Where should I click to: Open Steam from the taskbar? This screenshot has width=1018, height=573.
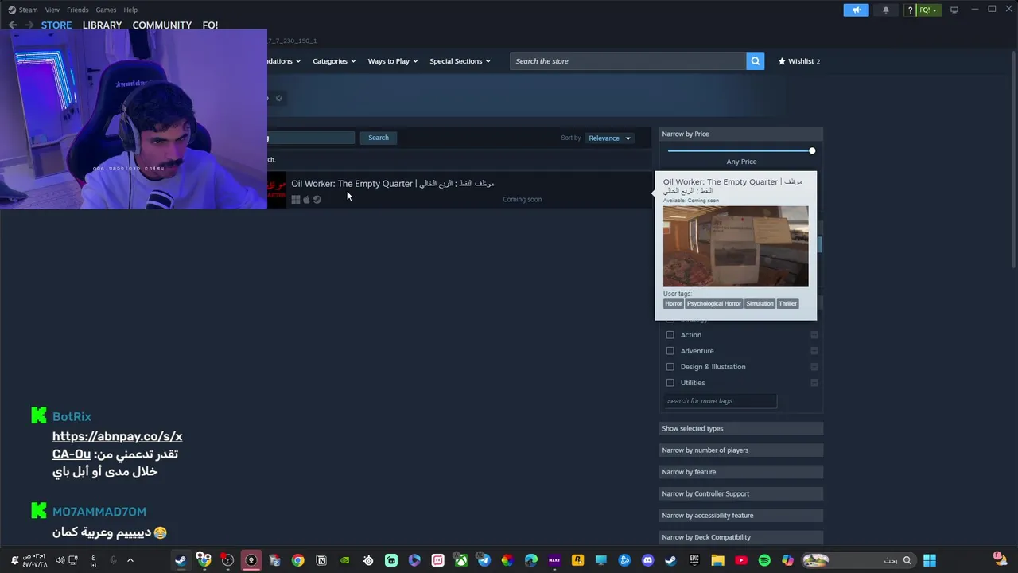181,560
